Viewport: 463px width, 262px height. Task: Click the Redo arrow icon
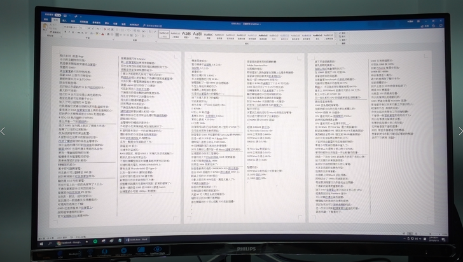click(76, 17)
